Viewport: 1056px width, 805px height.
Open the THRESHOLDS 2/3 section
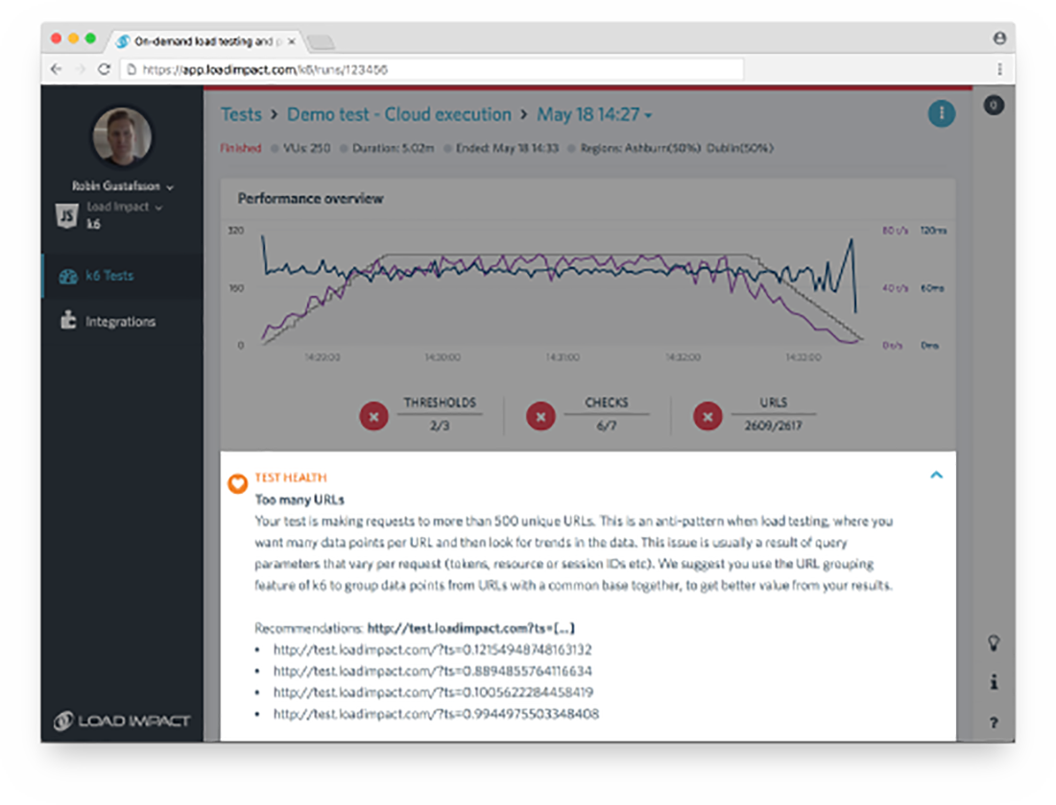point(440,414)
